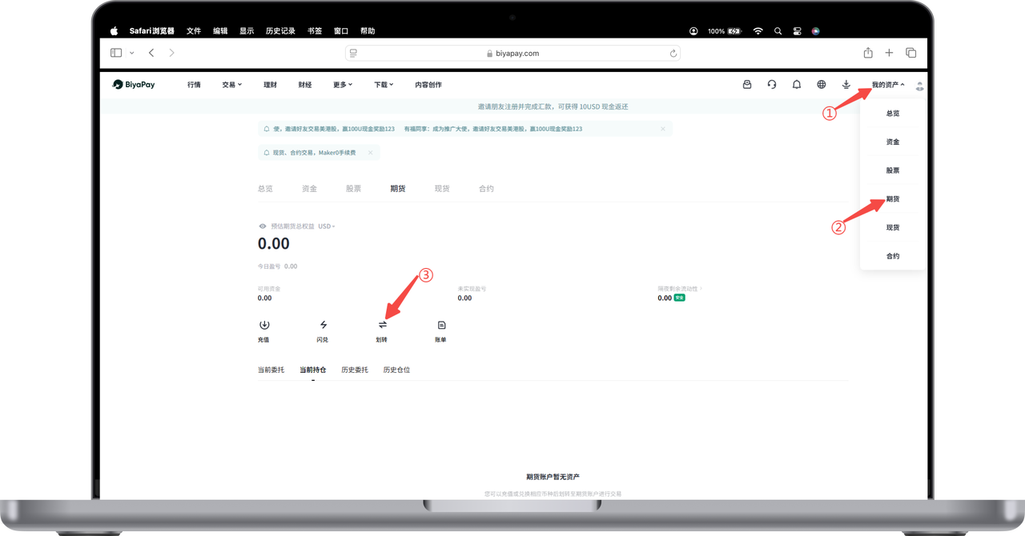Screen dimensions: 1025x536
Task: Click the 内容创作 navigation link
Action: (x=428, y=85)
